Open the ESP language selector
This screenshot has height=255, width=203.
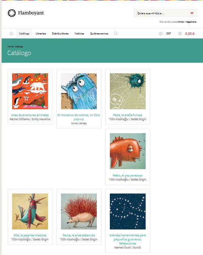[168, 33]
